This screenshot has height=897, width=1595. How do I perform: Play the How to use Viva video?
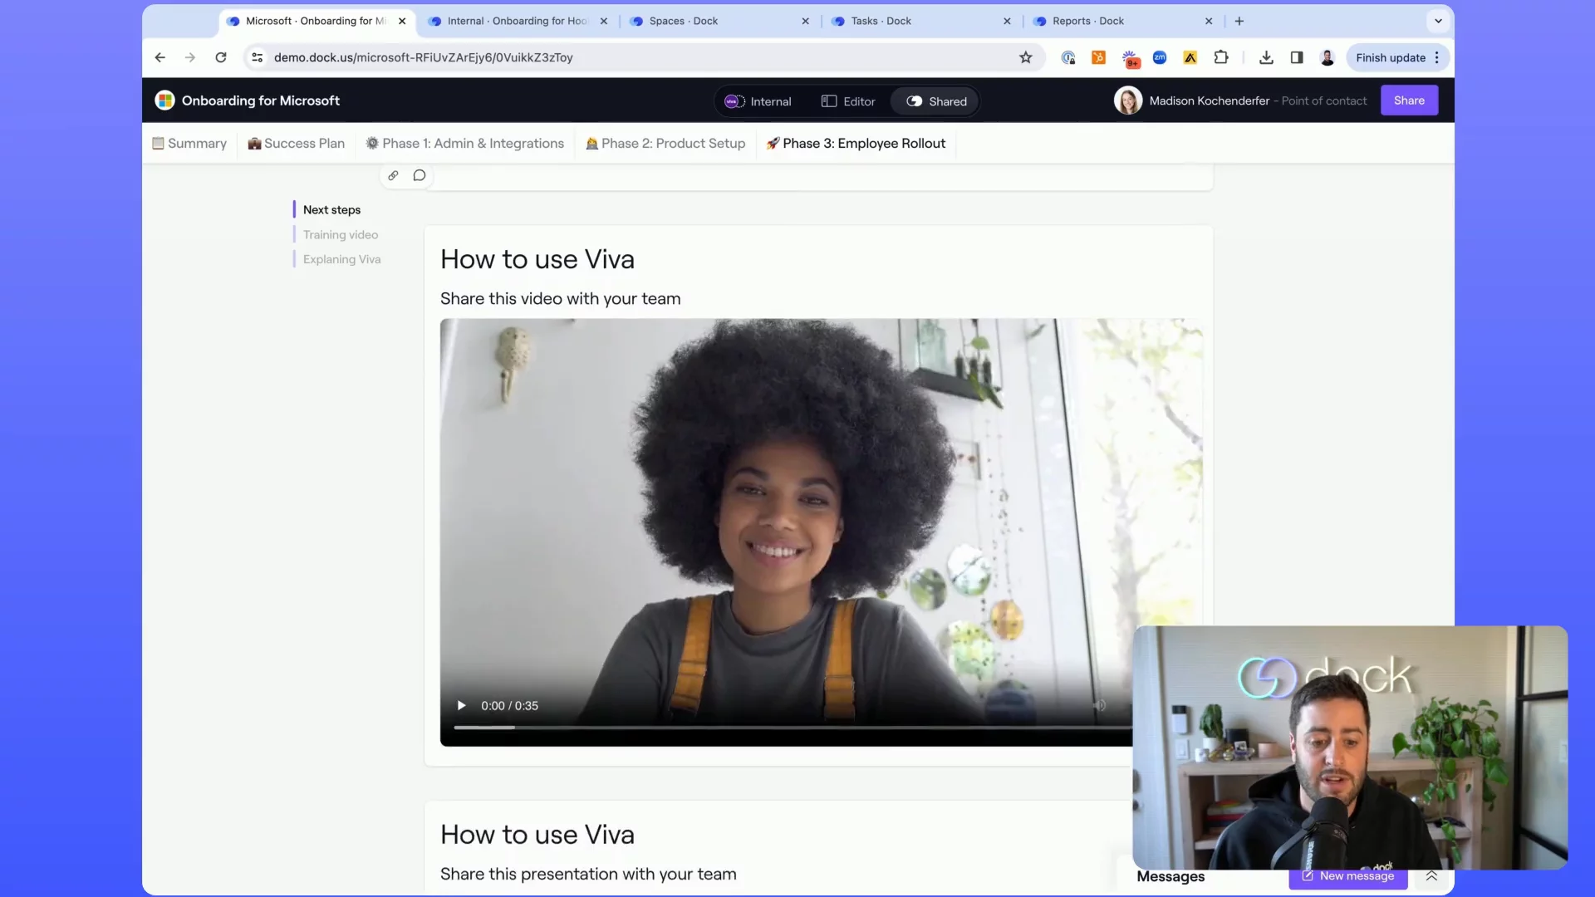pos(462,706)
